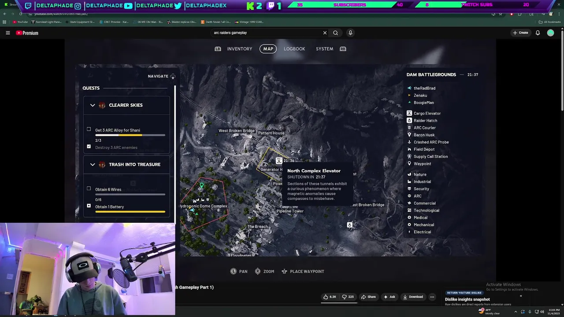
Task: Click the Baron Husk legend icon
Action: tap(409, 135)
